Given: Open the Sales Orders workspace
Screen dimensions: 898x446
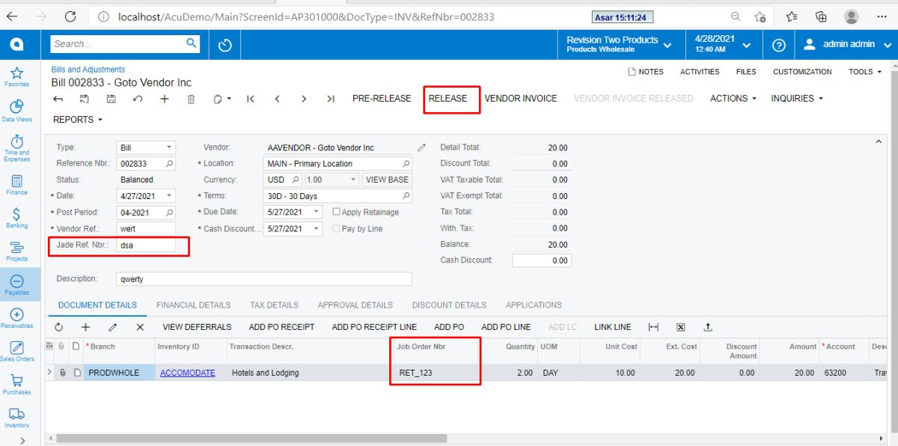Looking at the screenshot, I should click(x=16, y=351).
